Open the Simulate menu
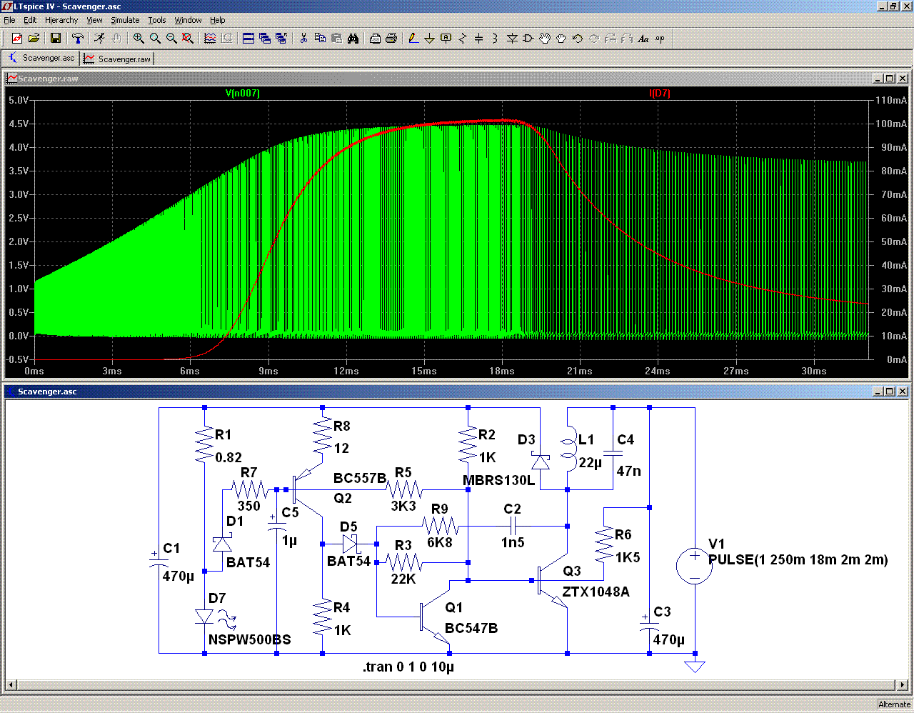 point(125,20)
